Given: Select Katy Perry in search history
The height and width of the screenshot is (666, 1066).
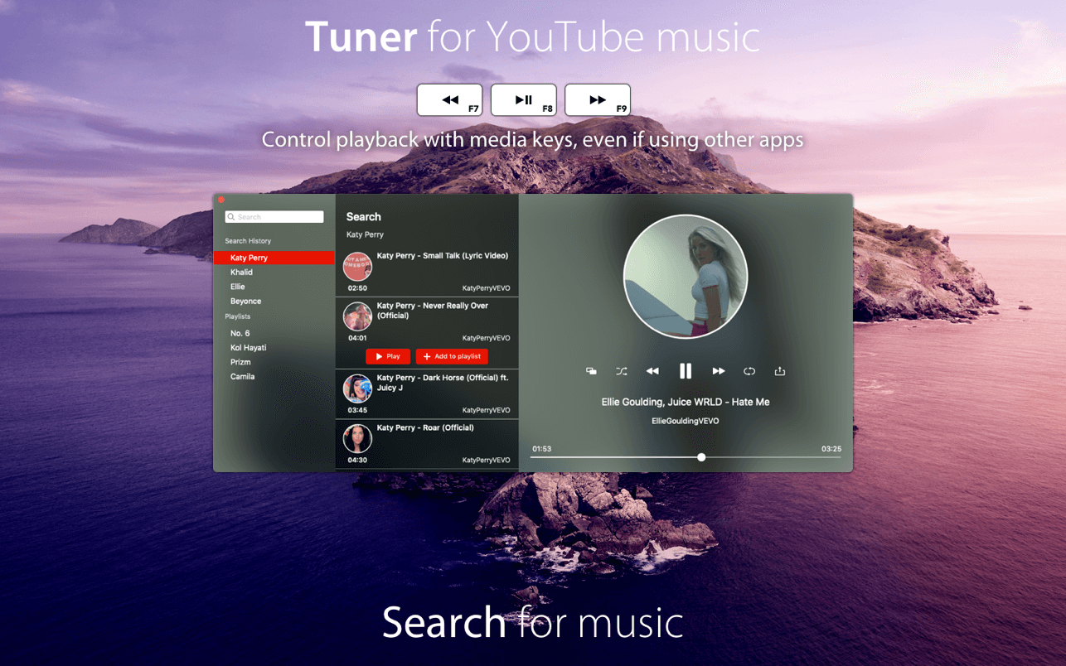Looking at the screenshot, I should coord(274,258).
